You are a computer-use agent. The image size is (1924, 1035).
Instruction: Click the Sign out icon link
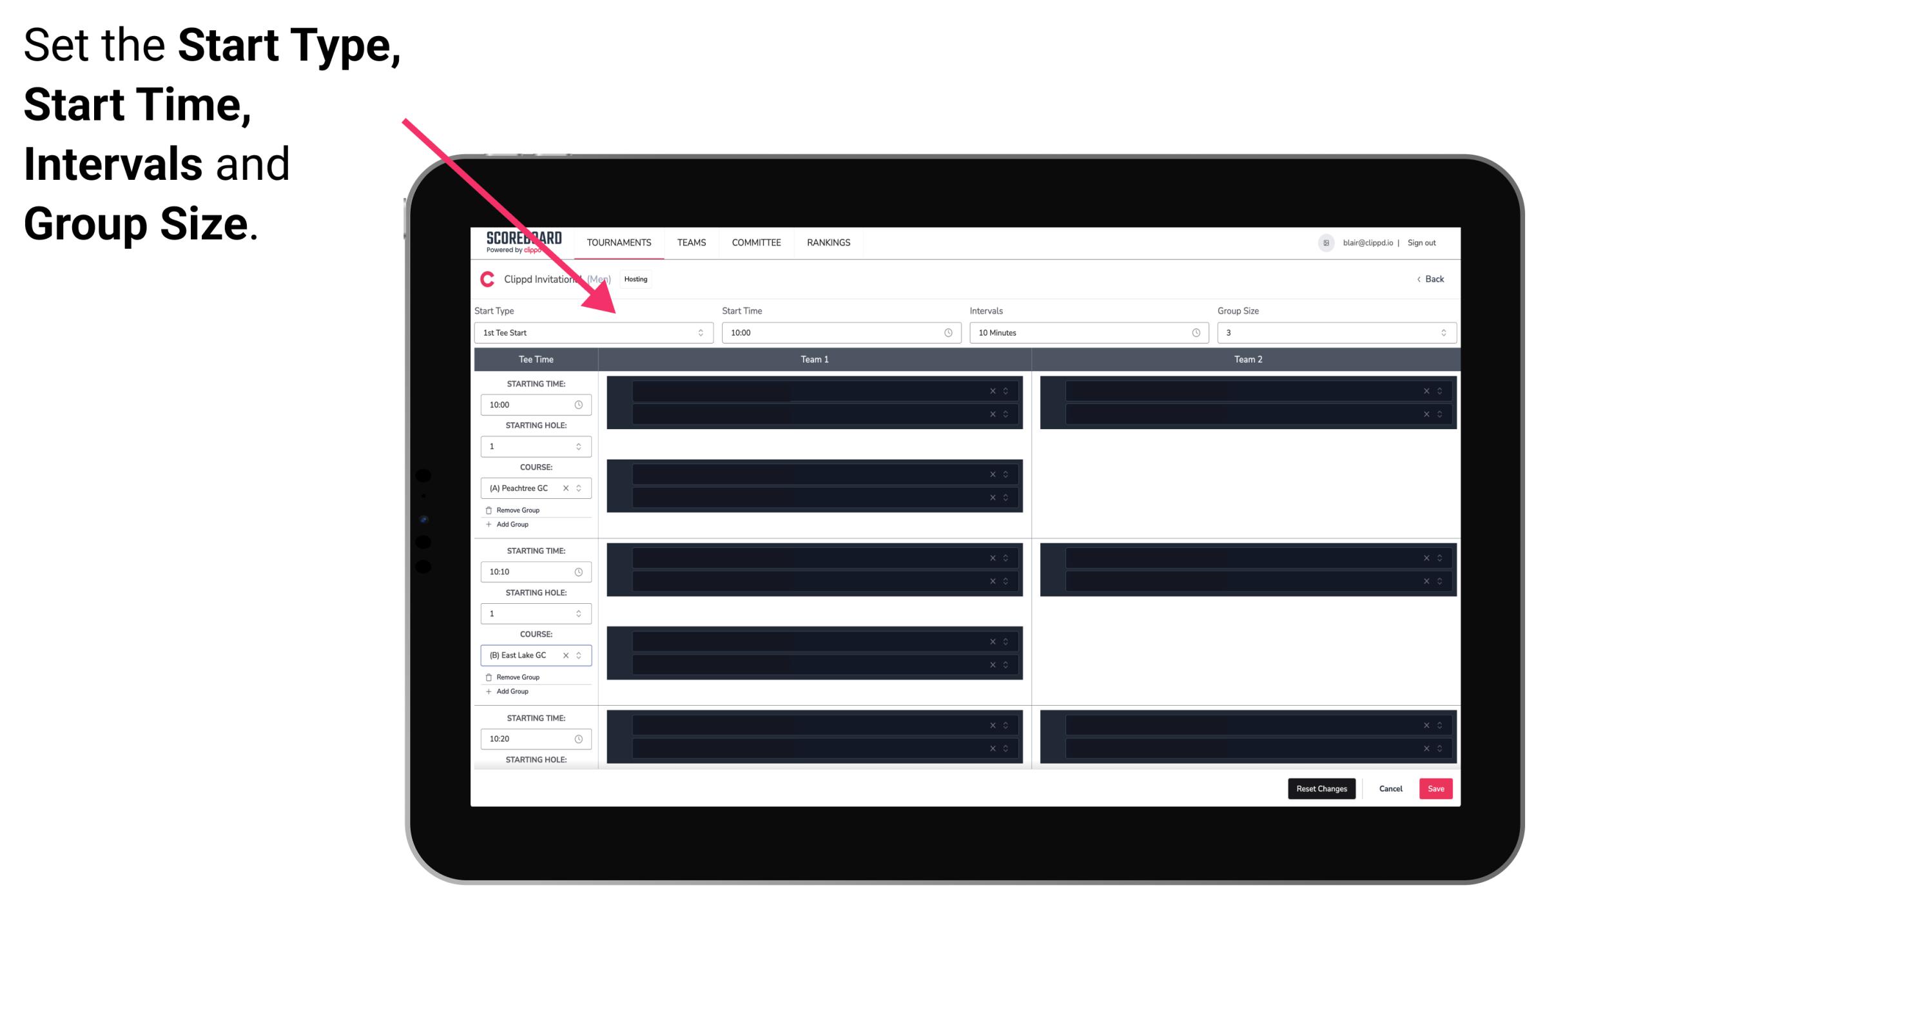[x=1427, y=242]
